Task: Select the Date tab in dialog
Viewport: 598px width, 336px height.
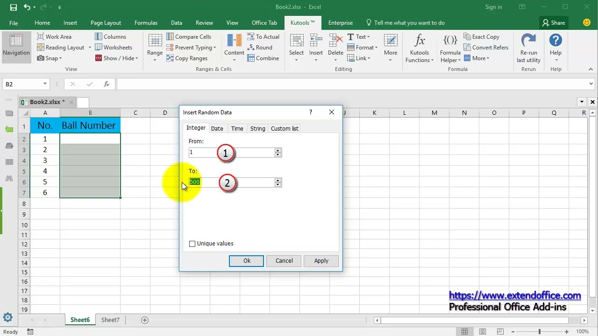Action: 217,129
